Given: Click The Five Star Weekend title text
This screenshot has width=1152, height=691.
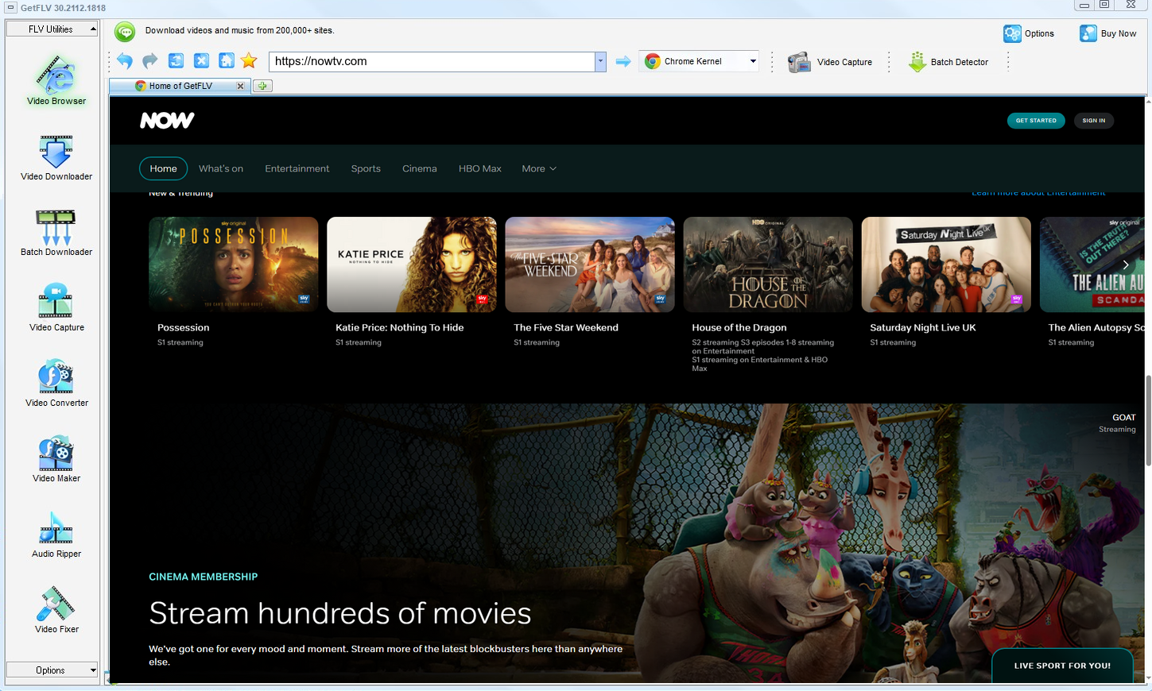Looking at the screenshot, I should [x=566, y=327].
